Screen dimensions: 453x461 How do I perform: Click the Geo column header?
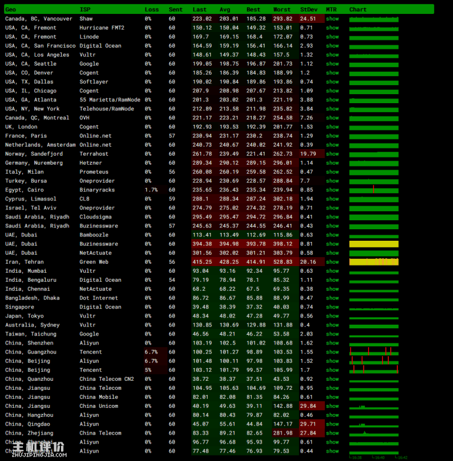(11, 10)
